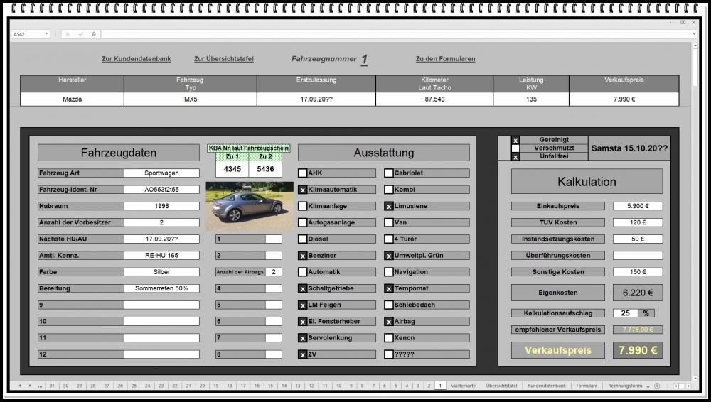Image resolution: width=711 pixels, height=402 pixels.
Task: Click the ellipsis before the sheet tabs
Action: (40, 386)
